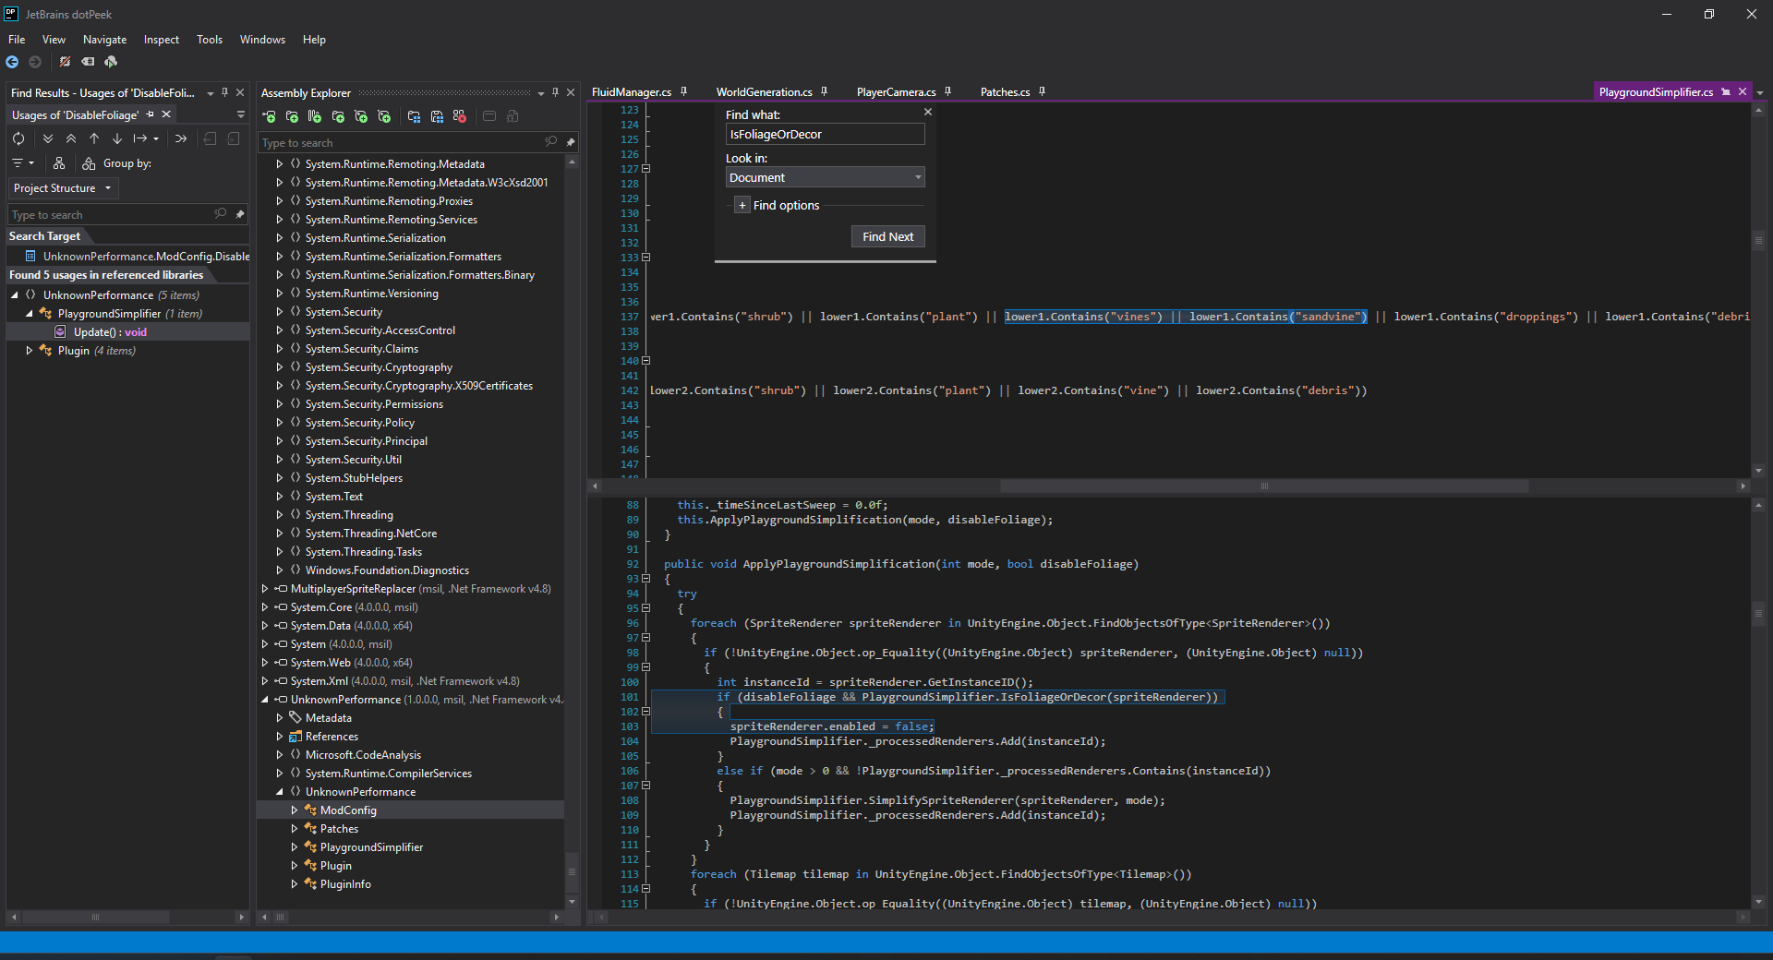Switch to the WorldGeneration.cs tab
The width and height of the screenshot is (1773, 960).
[765, 92]
